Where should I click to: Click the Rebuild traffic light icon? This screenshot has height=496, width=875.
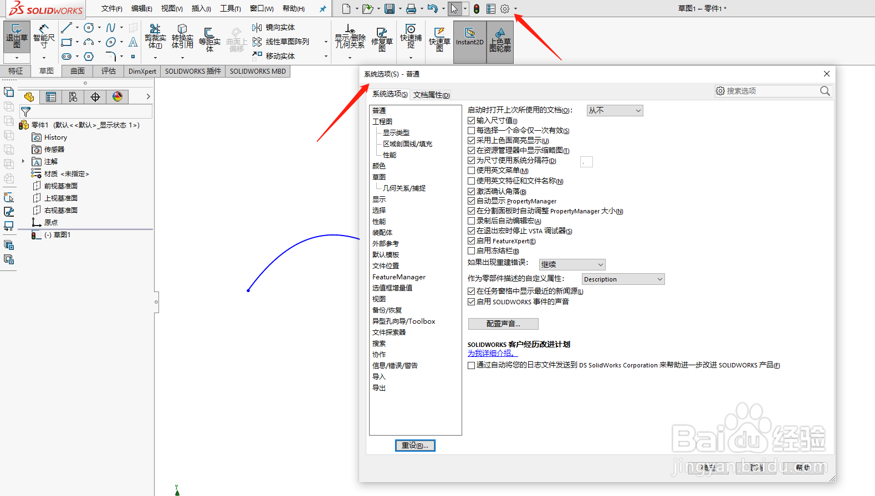click(x=477, y=9)
